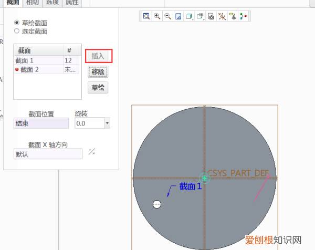
Task: Click the Zoom In magnifier icon
Action: [x=157, y=16]
